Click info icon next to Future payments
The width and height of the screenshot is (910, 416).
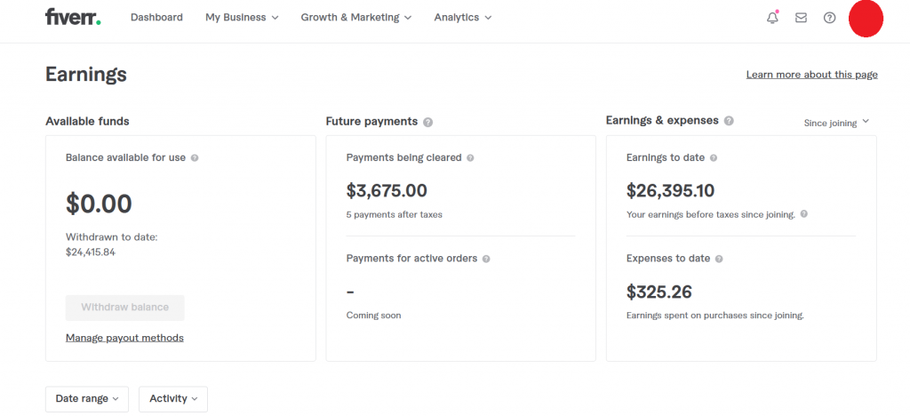[428, 122]
